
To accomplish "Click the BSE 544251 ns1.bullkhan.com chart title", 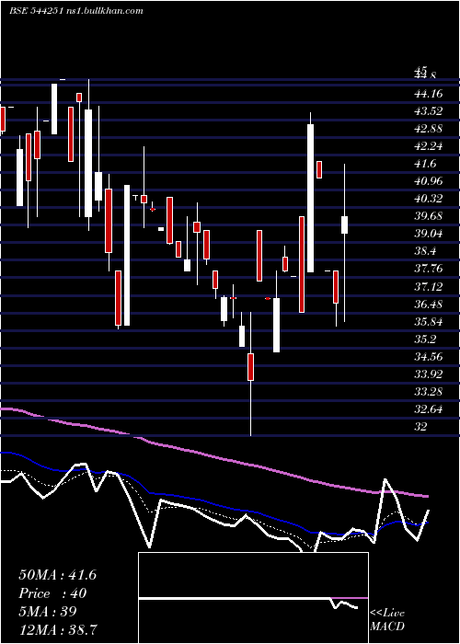I will [x=76, y=11].
